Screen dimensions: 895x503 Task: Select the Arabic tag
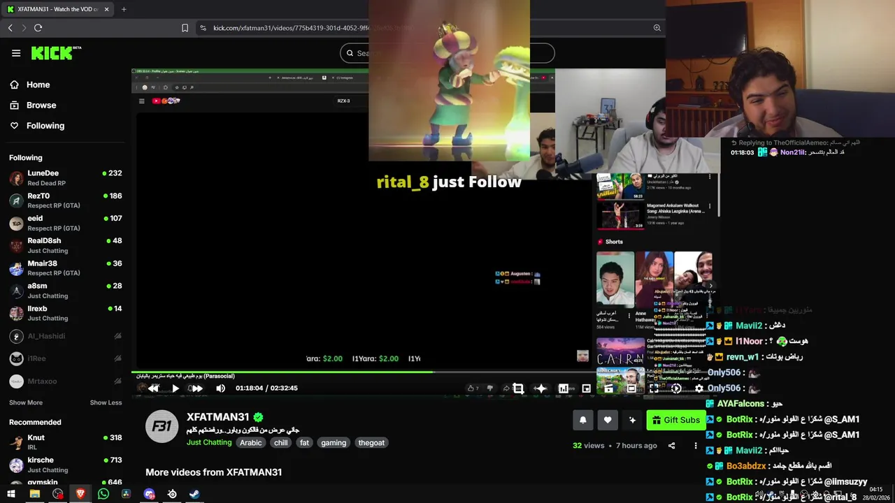[250, 443]
